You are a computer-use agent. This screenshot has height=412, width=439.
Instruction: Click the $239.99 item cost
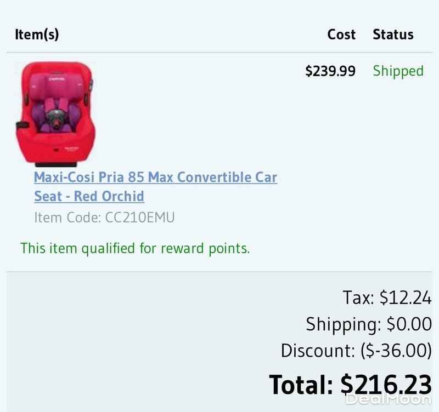pos(330,71)
